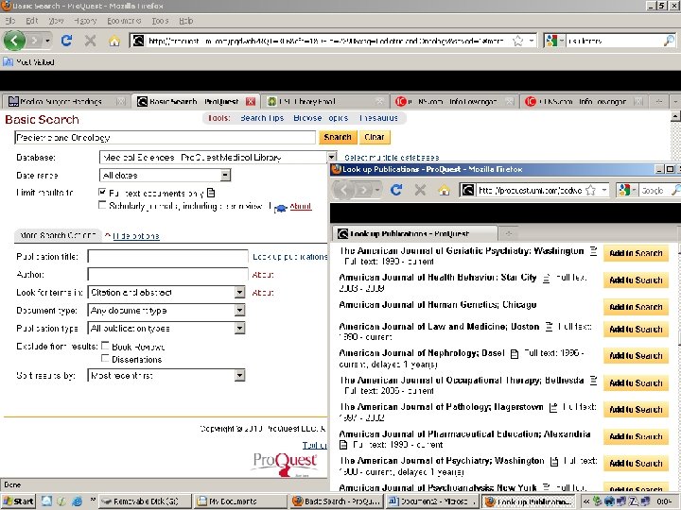
Task: Click Select multiple databases link
Action: [392, 157]
